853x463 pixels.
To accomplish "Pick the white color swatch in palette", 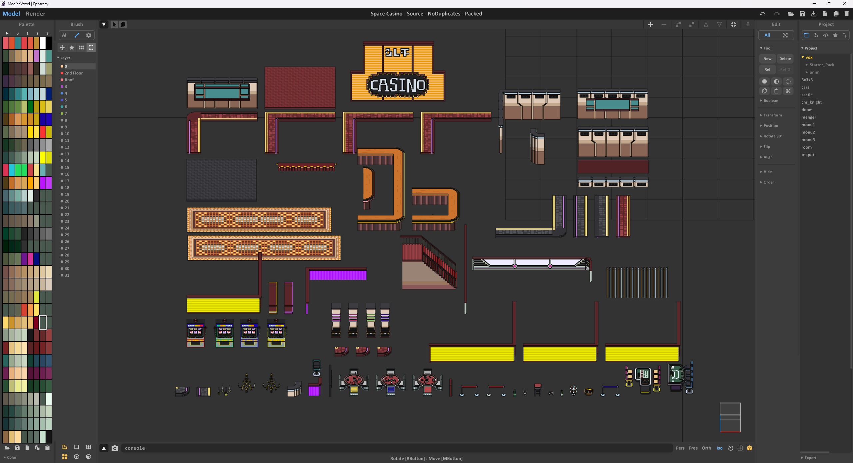I will [x=43, y=43].
